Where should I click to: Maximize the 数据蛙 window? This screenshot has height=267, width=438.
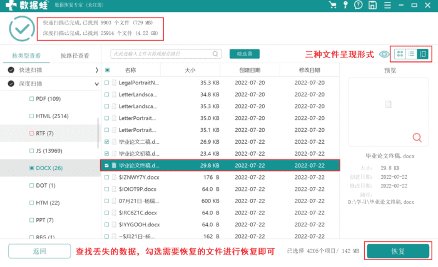point(414,5)
